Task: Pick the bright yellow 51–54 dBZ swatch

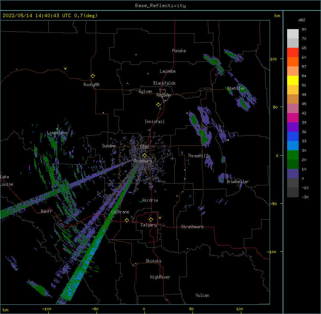Action: (293, 80)
